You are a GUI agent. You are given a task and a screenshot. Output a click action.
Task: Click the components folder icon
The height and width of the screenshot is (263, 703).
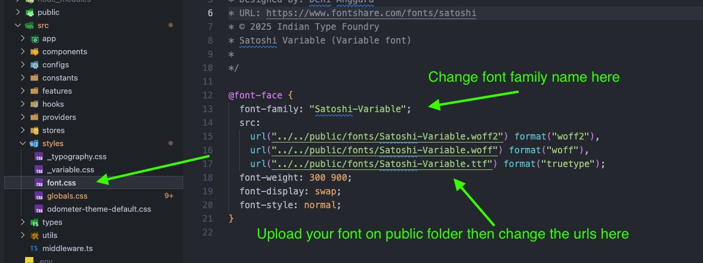tap(35, 52)
